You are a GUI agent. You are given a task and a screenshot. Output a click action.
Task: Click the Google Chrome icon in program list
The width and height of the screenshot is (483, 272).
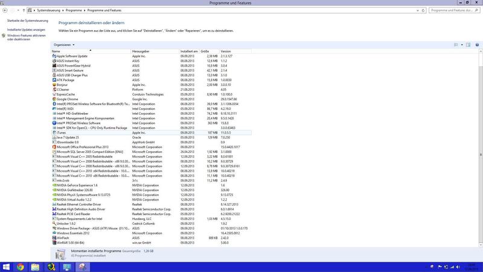[x=54, y=99]
